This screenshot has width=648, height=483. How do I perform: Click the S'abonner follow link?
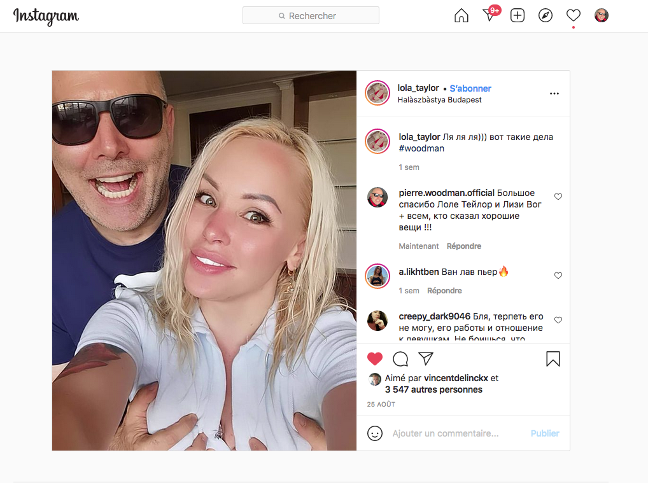(470, 88)
